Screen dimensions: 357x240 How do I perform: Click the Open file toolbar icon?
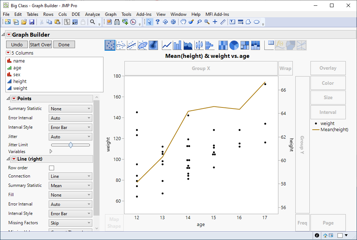click(24, 22)
